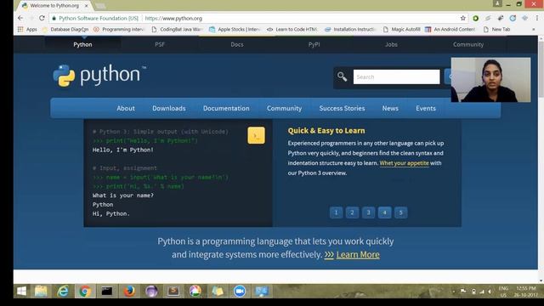544x306 pixels.
Task: Click the webcam video overlay
Action: click(x=490, y=80)
